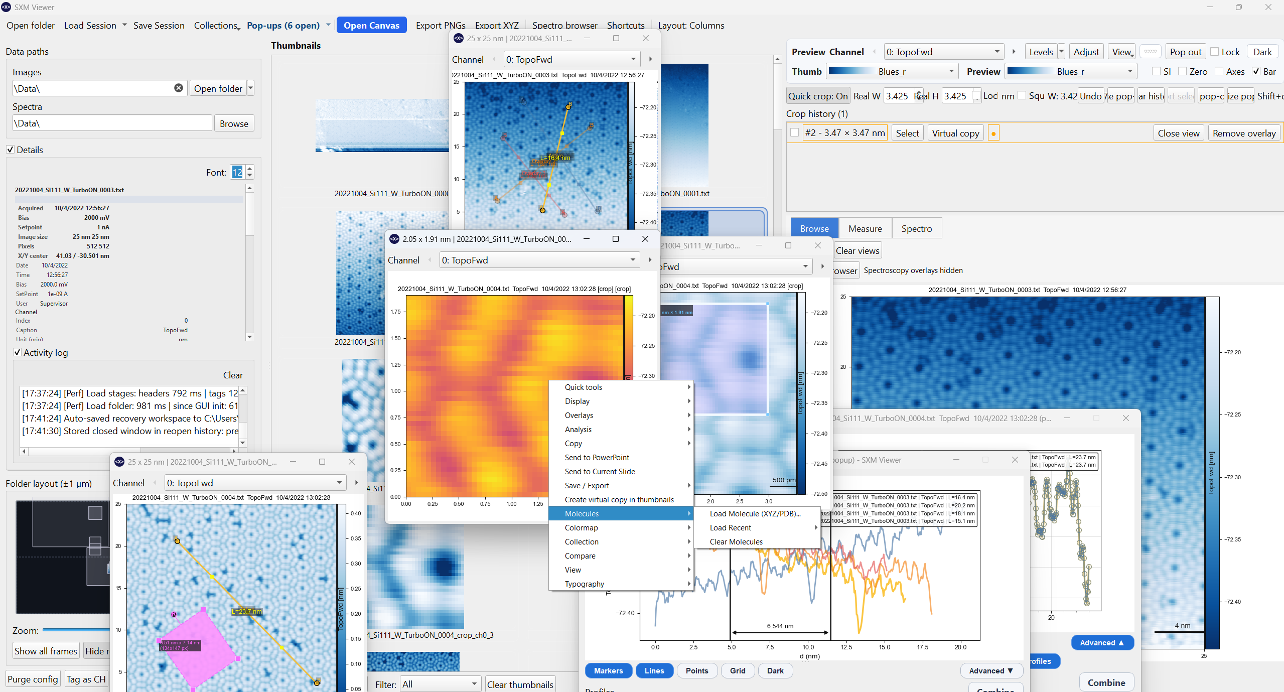Click next channel arrow in 2.05 nm popup
This screenshot has width=1284, height=692.
point(650,260)
